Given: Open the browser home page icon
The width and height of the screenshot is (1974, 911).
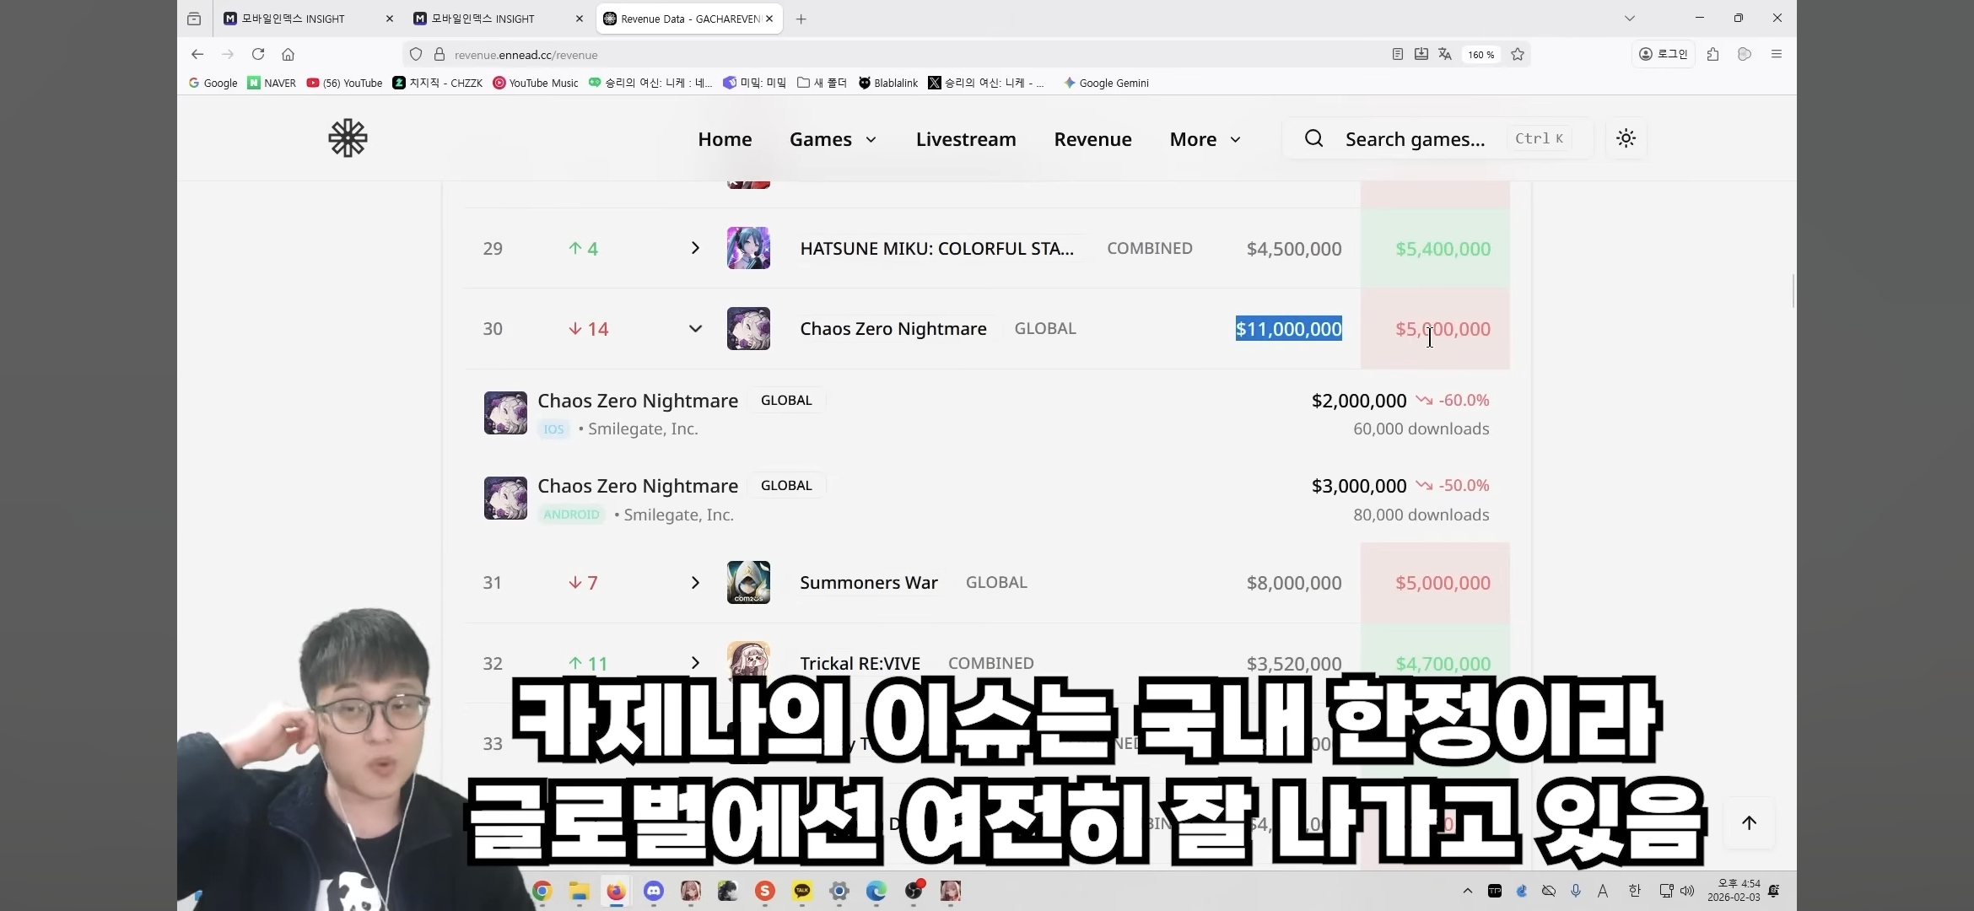Looking at the screenshot, I should [x=289, y=55].
